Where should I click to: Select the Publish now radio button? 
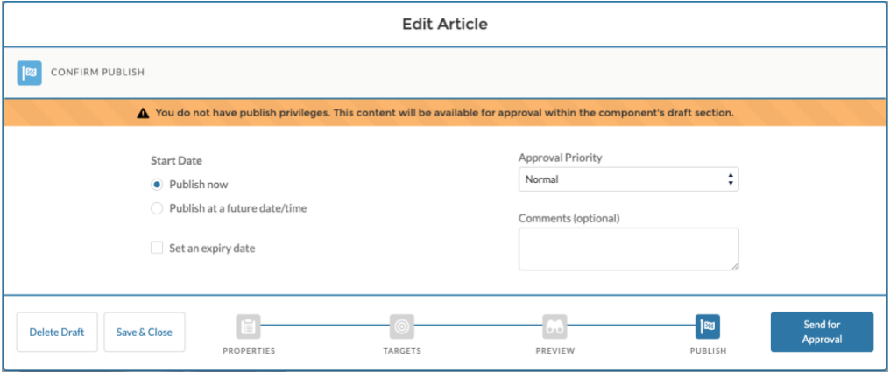(x=157, y=185)
